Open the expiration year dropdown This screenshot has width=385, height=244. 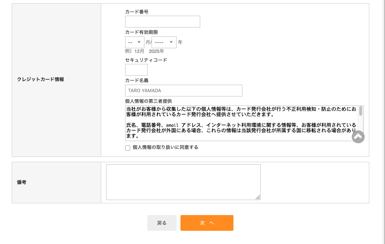pyautogui.click(x=164, y=42)
